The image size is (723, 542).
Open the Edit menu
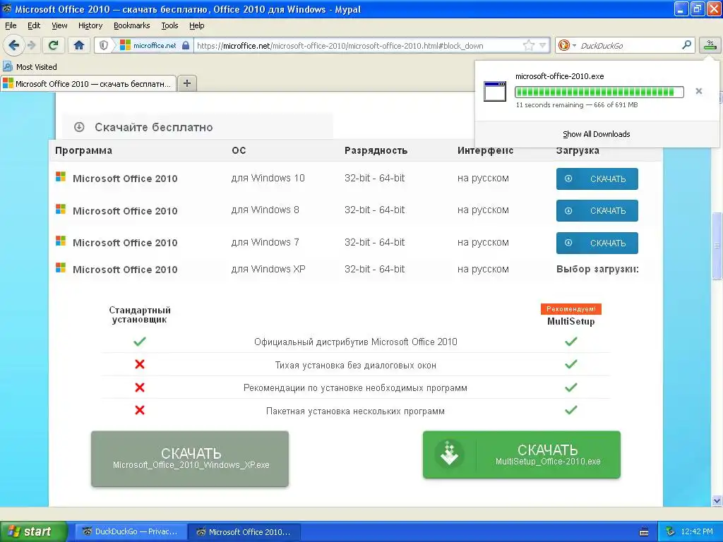click(x=34, y=25)
